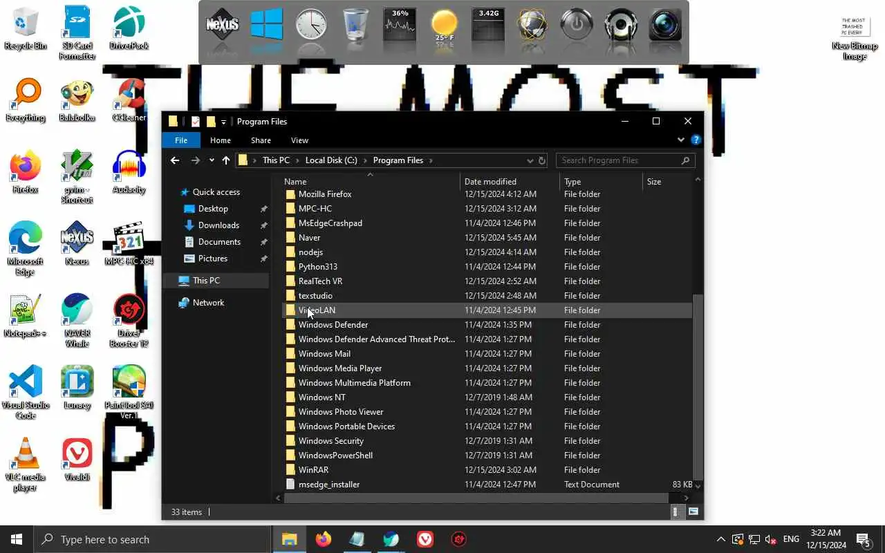The image size is (885, 553).
Task: Select the VLC media player desktop icon
Action: click(26, 465)
